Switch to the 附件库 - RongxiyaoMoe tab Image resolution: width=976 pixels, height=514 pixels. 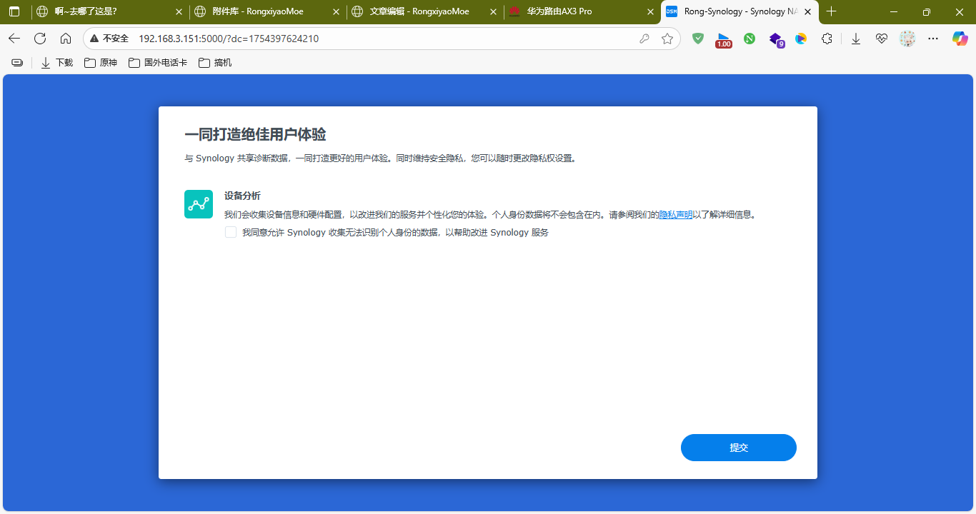[x=267, y=11]
